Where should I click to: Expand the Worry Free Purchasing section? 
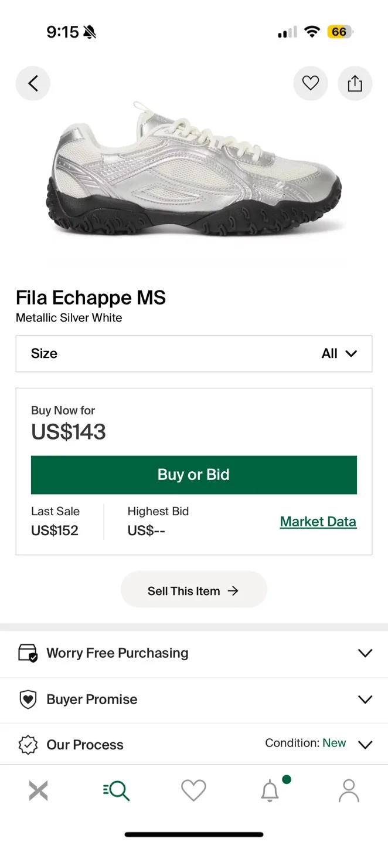(365, 653)
